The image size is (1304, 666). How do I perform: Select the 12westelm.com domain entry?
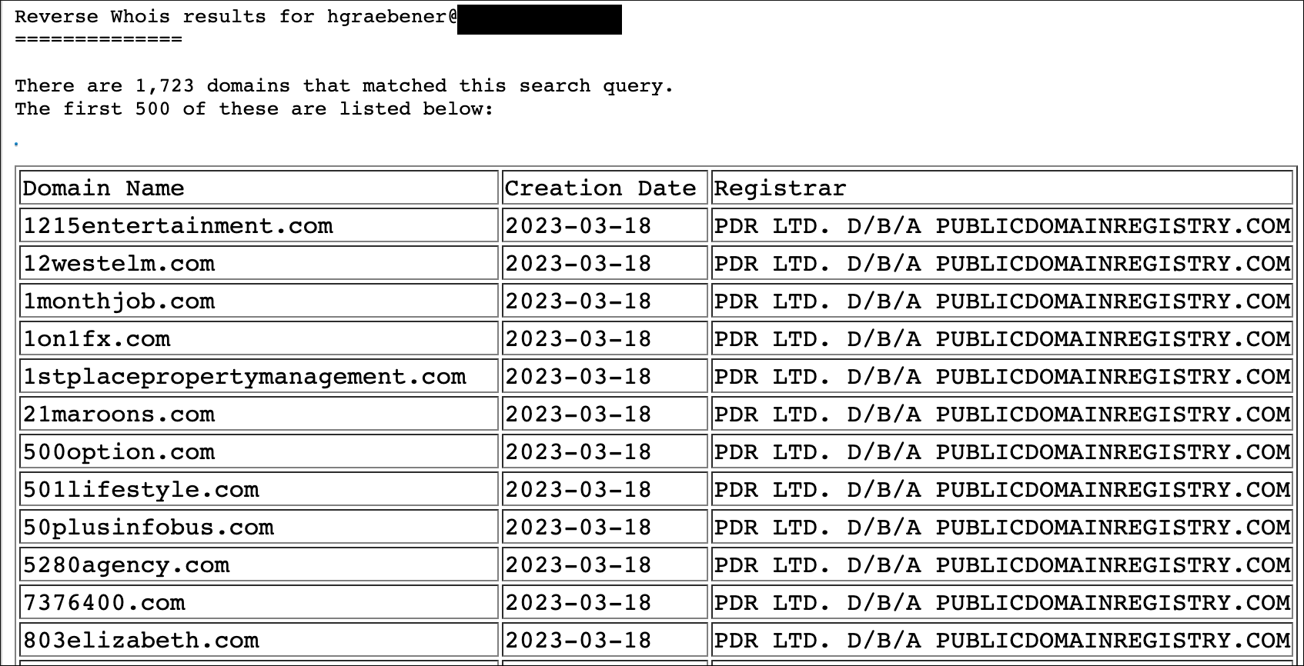pyautogui.click(x=119, y=264)
